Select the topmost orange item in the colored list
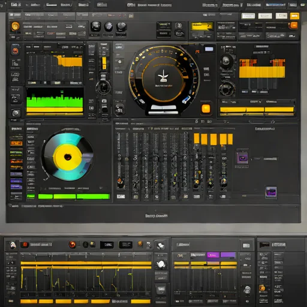 click(x=16, y=143)
